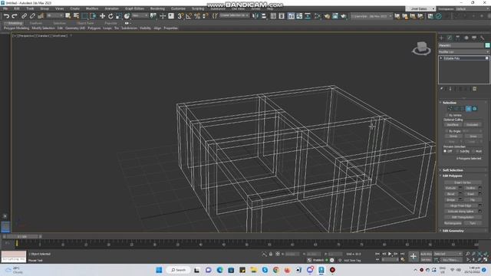Open the named selection sets dropdown
Viewport: 491px width, 276px height.
[234, 15]
